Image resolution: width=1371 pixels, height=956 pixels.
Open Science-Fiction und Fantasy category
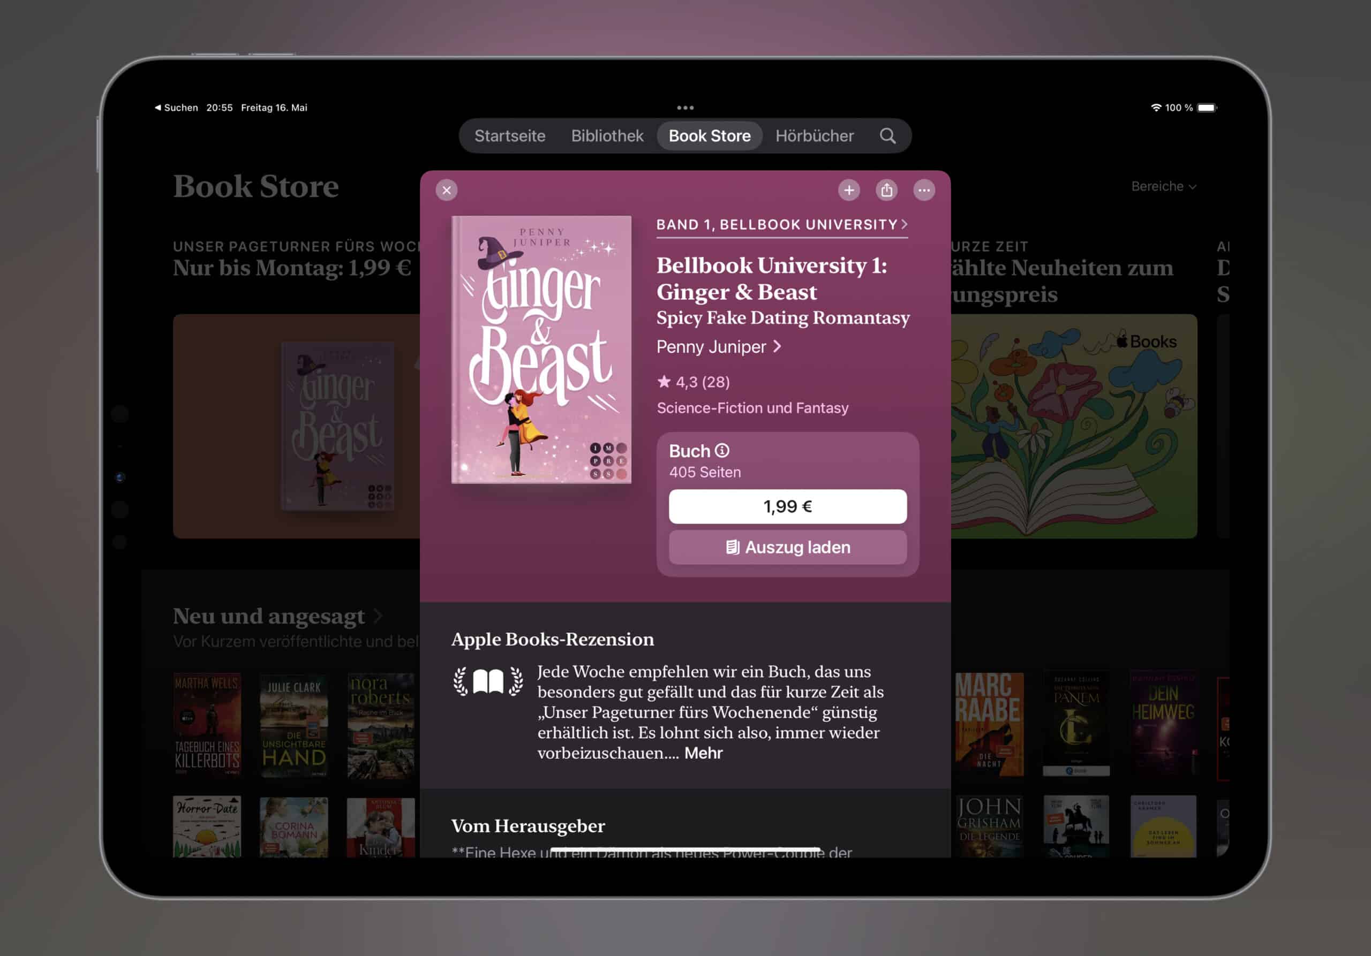[752, 408]
